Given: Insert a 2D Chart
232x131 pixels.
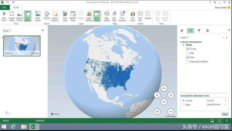Looking at the screenshot, I should 133,16.
